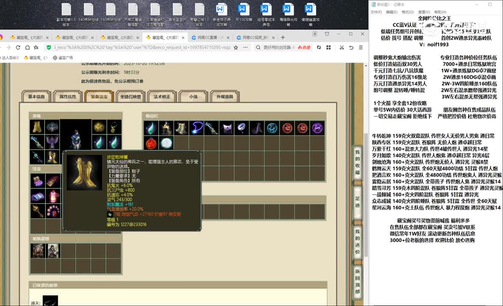
Task: Open a new browser tab
Action: (x=283, y=37)
